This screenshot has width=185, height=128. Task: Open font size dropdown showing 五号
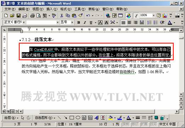click(x=72, y=22)
